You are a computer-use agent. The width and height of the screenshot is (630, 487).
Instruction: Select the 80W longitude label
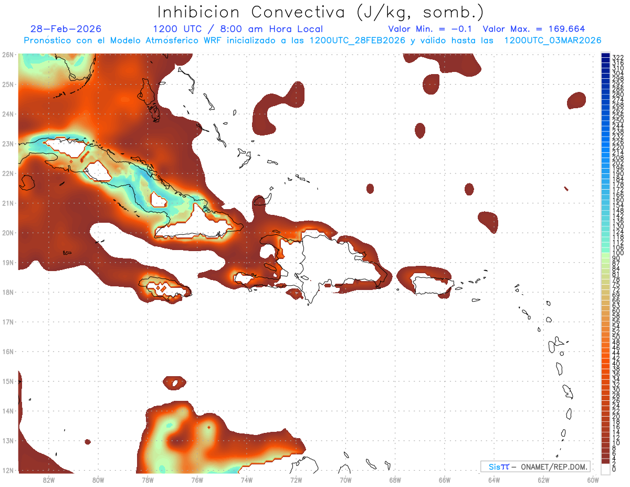[x=98, y=480]
